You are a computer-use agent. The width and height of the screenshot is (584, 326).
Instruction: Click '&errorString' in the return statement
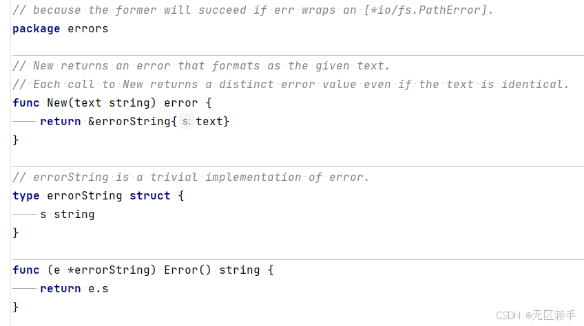[x=129, y=121]
